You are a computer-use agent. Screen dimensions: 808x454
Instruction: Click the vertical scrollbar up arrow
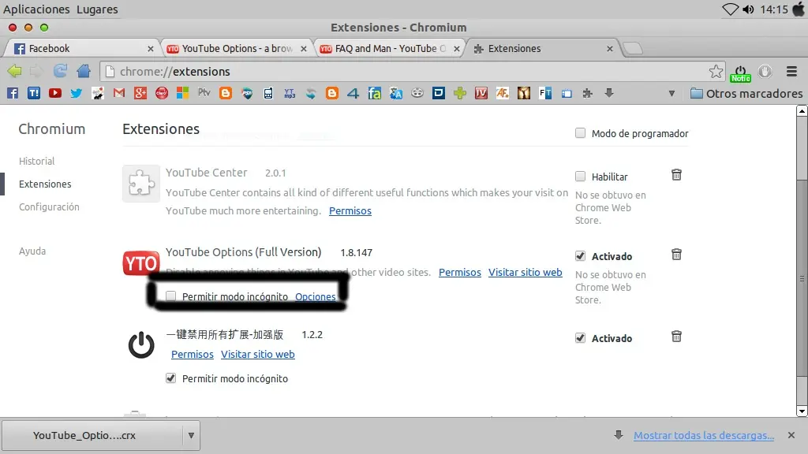click(802, 110)
